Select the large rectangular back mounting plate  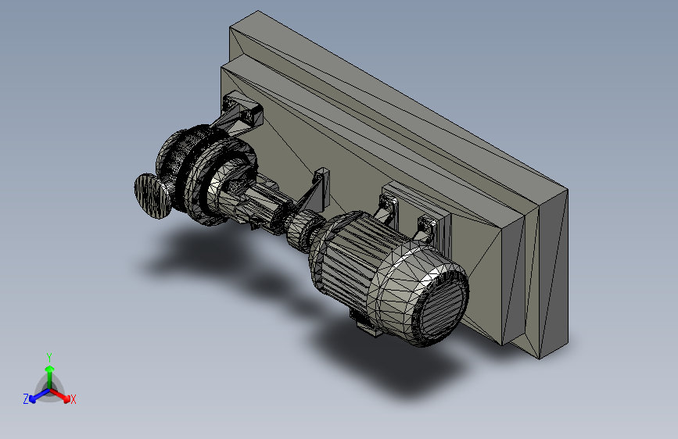[398, 186]
